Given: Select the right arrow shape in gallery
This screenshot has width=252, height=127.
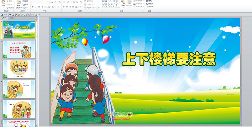Looking at the screenshot, I should [x=114, y=4].
